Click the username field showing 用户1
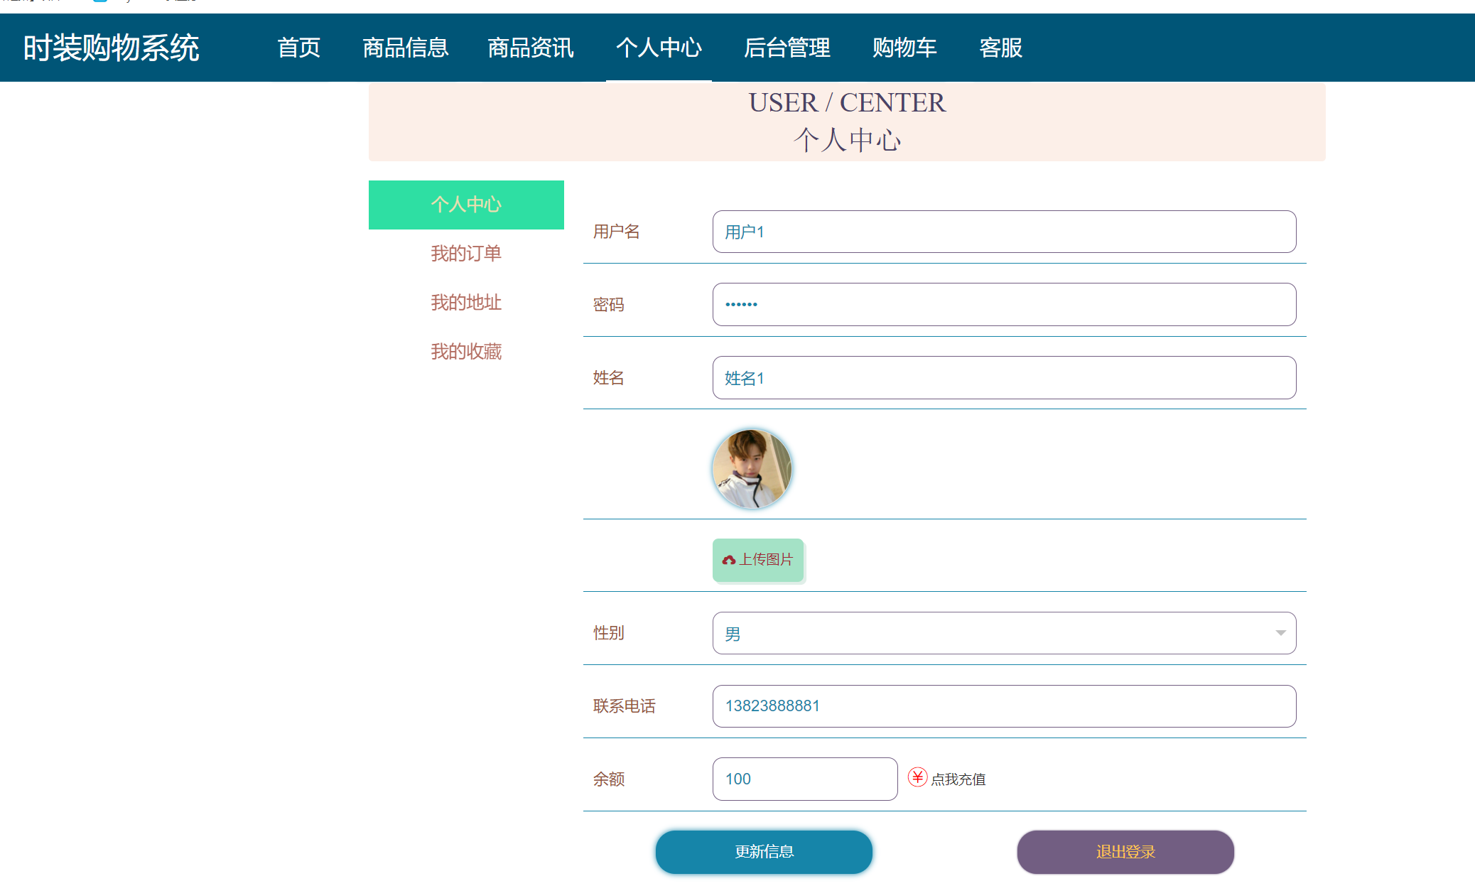The image size is (1475, 886). (x=1003, y=231)
